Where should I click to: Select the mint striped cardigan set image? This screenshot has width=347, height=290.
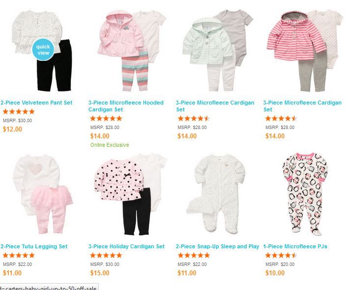(x=218, y=52)
